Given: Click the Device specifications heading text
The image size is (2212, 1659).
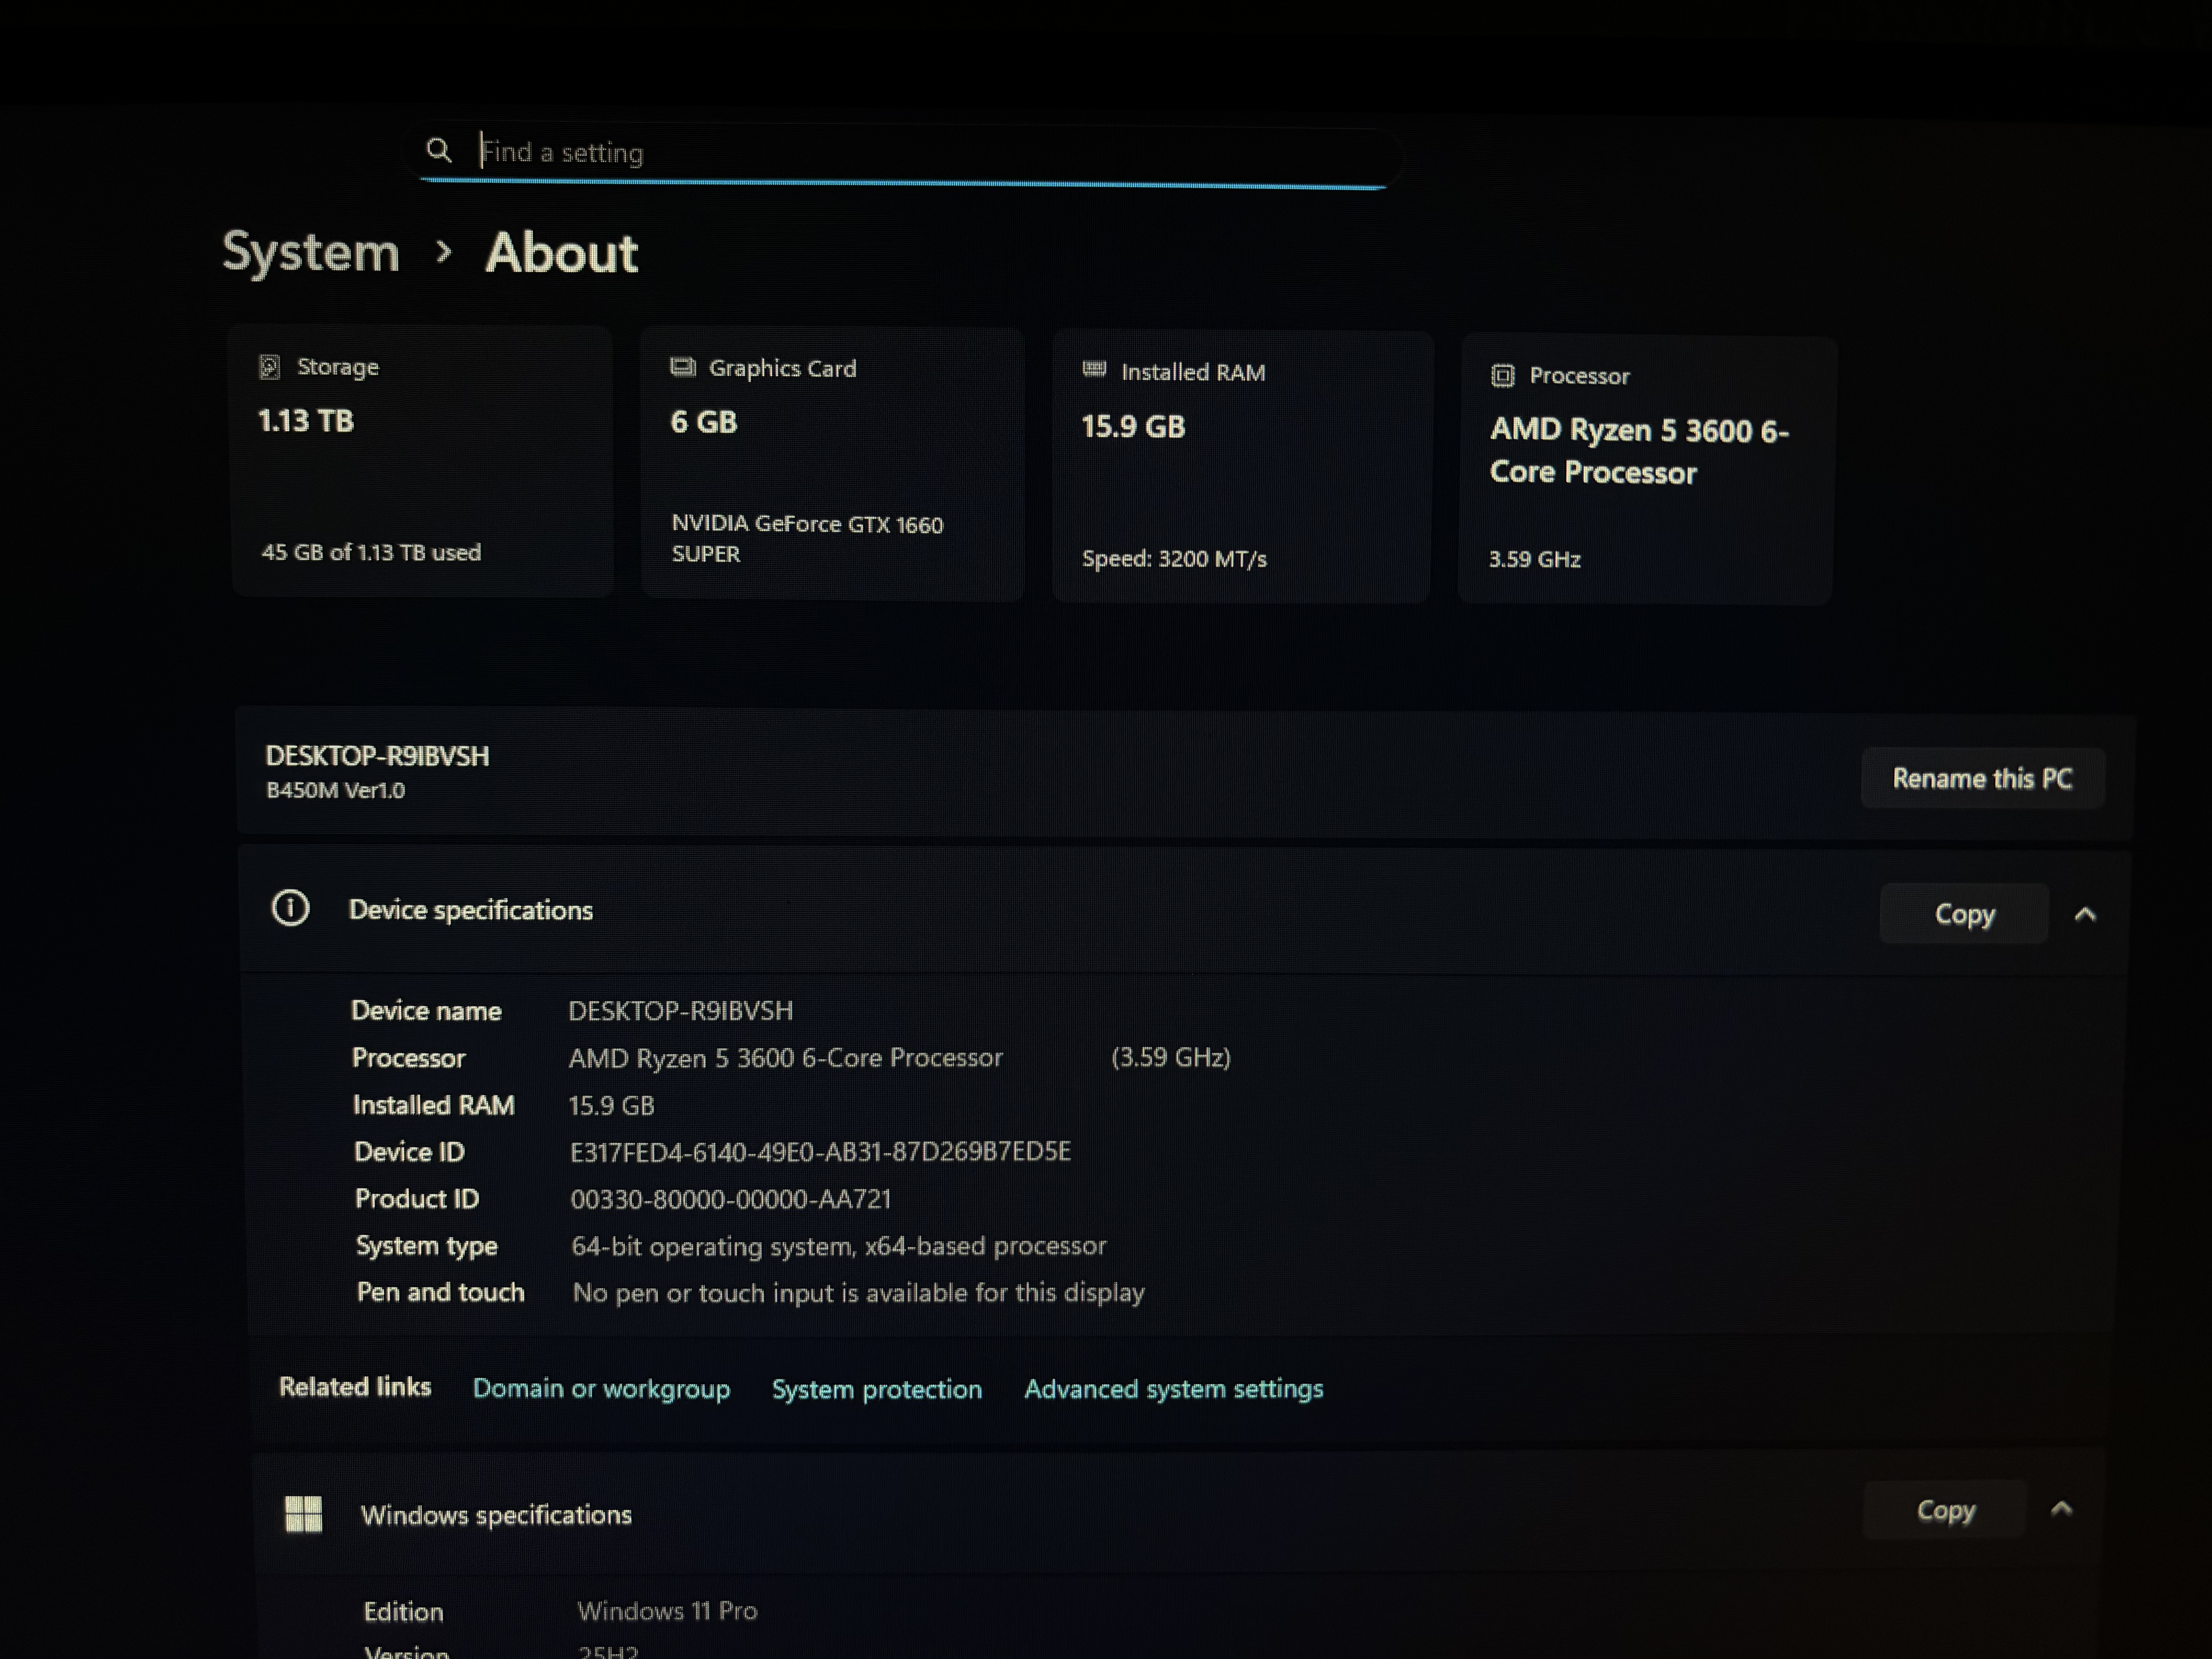Looking at the screenshot, I should coord(470,910).
